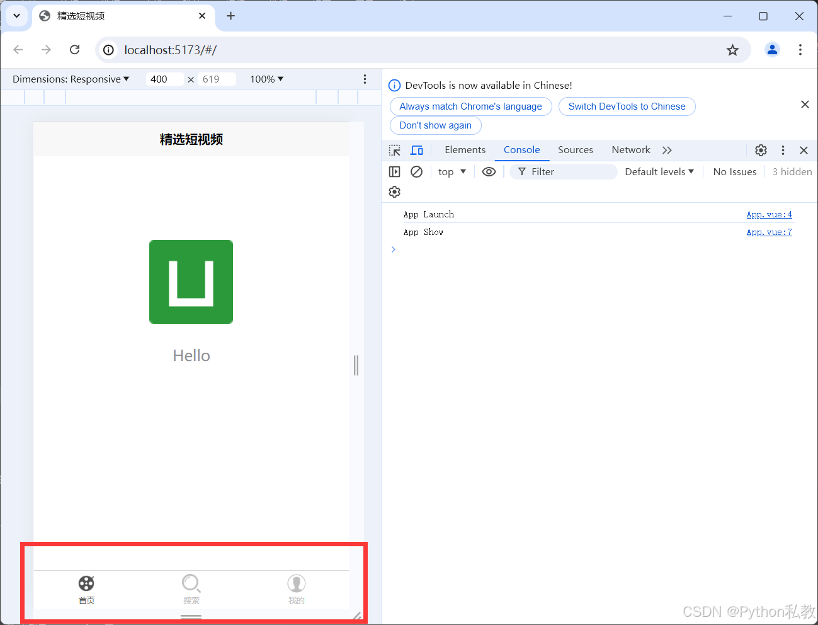
Task: Click the 3 hidden messages label
Action: click(792, 171)
